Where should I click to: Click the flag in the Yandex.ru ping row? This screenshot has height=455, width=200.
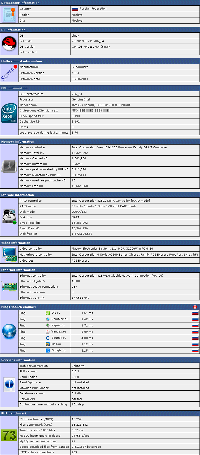pos(195,332)
